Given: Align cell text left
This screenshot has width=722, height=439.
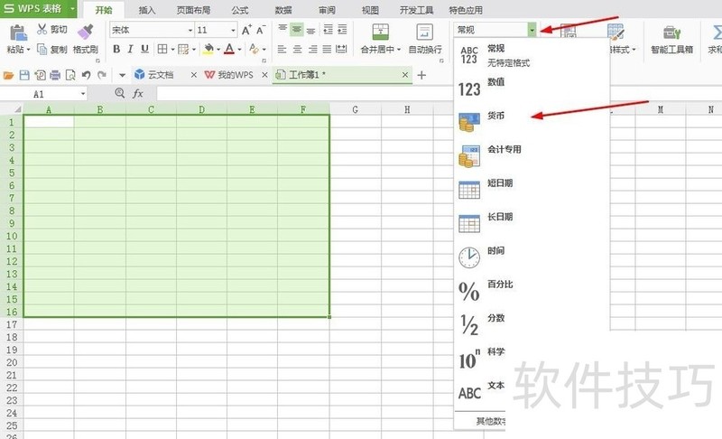Looking at the screenshot, I should point(282,49).
